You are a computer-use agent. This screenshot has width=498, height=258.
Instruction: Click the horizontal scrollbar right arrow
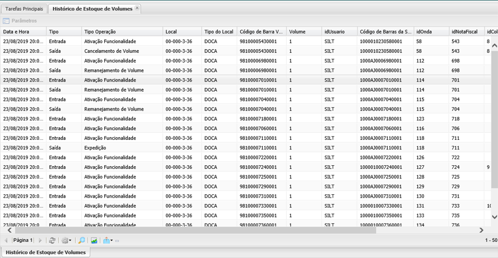coord(481,230)
